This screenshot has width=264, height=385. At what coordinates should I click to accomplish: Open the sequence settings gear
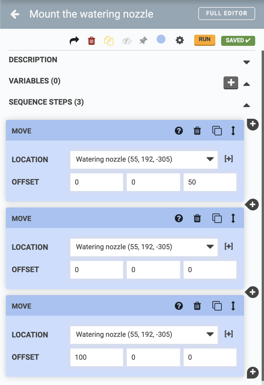[180, 40]
